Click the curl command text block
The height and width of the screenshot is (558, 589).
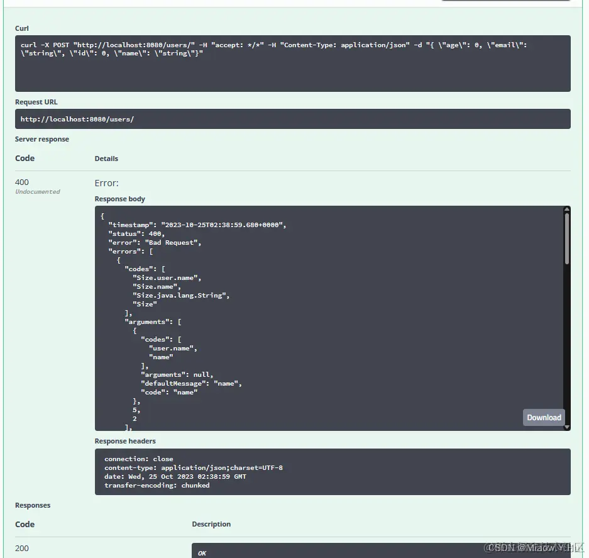[293, 63]
